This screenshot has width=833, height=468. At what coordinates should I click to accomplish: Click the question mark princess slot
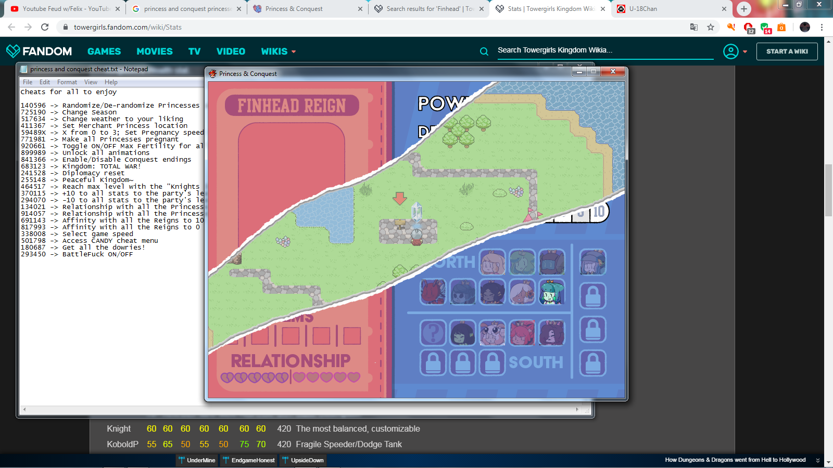pos(433,333)
